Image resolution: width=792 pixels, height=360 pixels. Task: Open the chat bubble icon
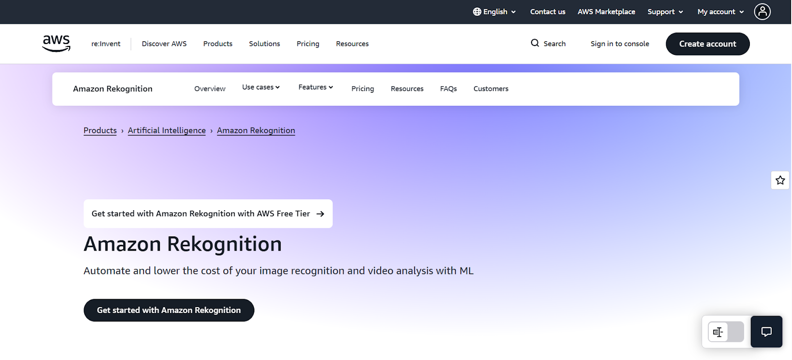766,332
